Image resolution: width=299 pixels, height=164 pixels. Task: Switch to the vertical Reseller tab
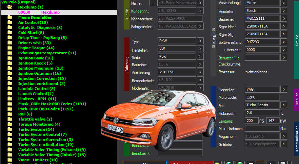[297, 100]
